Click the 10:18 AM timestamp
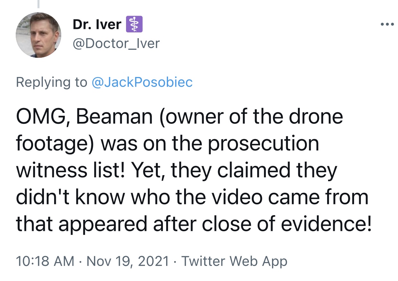The width and height of the screenshot is (398, 281). 45,261
